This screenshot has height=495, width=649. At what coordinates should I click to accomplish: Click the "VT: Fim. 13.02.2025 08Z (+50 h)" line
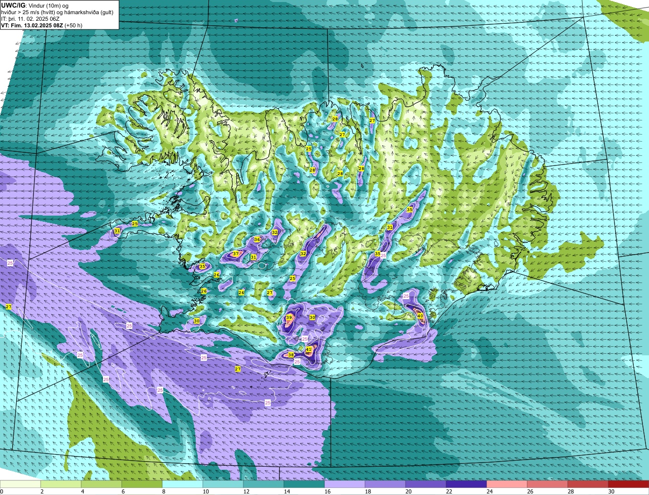pos(42,25)
